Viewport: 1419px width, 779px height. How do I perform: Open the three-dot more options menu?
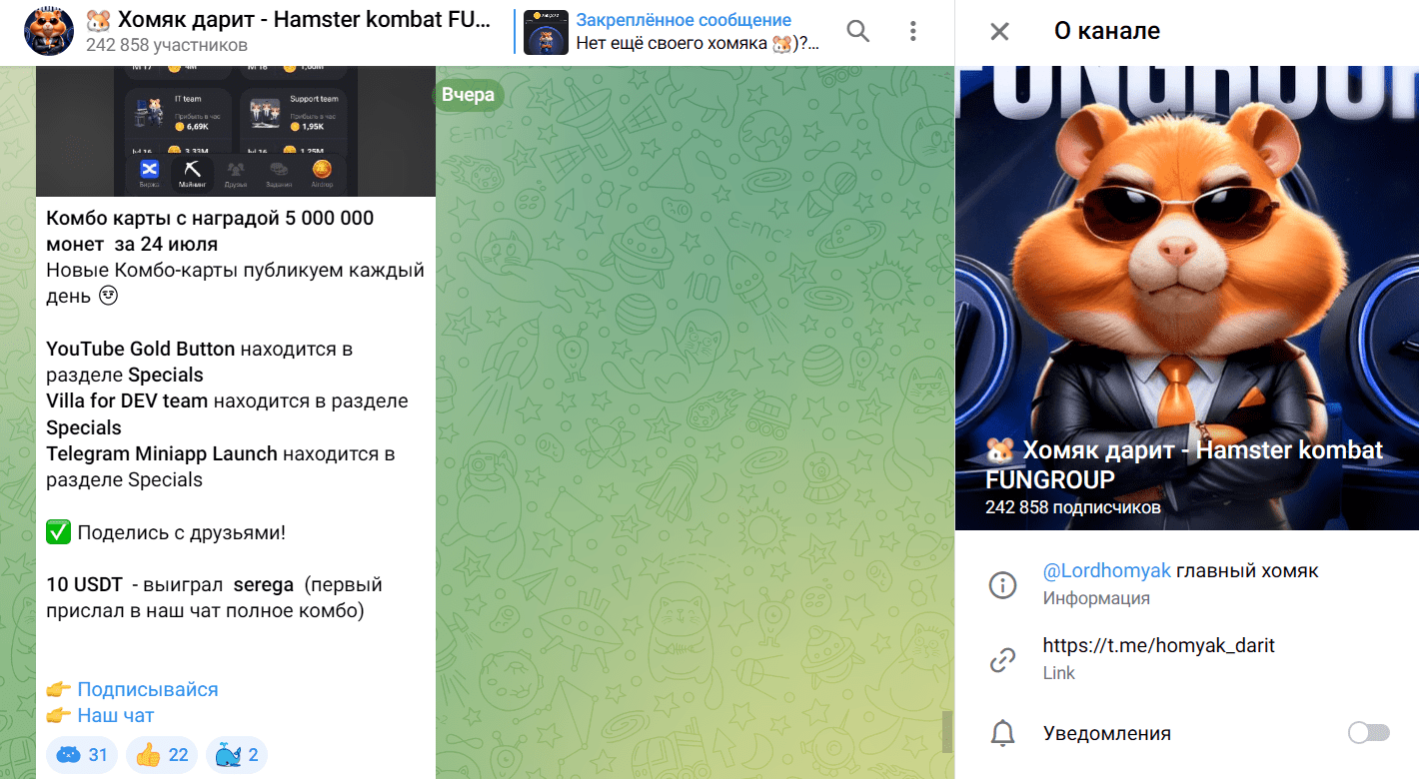[x=912, y=31]
